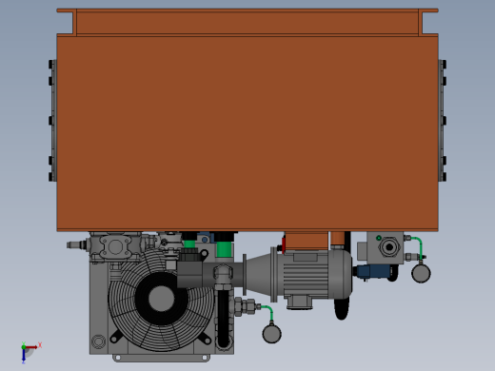Image resolution: width=495 pixels, height=371 pixels.
Task: Click the round pressure gauge below the pump
Action: [271, 334]
